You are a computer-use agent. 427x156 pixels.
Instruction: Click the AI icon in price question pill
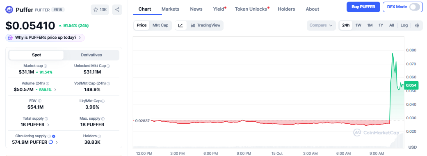click(11, 38)
